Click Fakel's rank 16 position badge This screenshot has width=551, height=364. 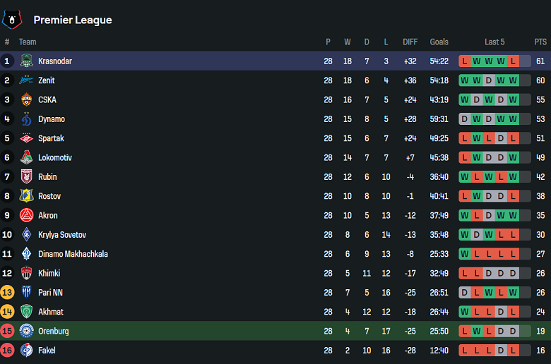click(7, 350)
